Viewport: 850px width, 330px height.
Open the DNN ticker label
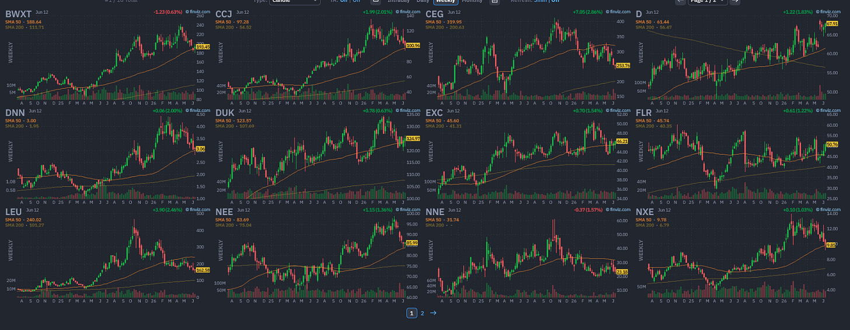[15, 112]
